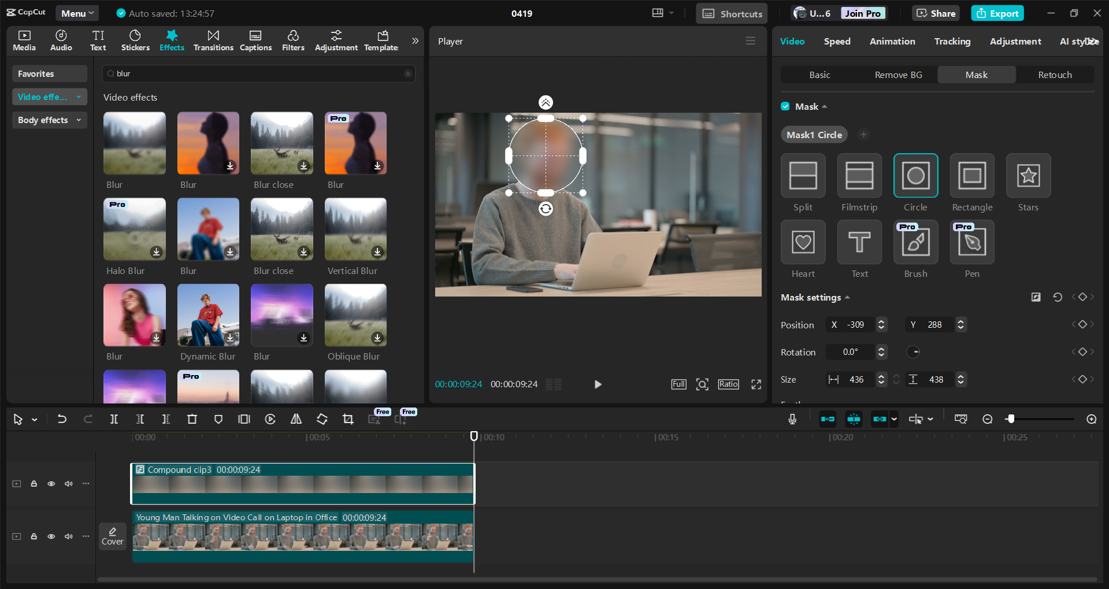
Task: Click the Crop icon in timeline toolbar
Action: click(348, 419)
